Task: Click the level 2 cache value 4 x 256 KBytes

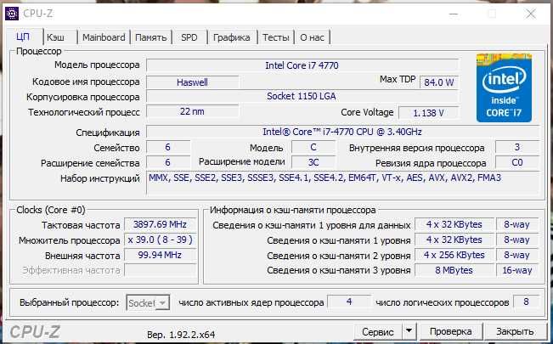Action: point(454,255)
